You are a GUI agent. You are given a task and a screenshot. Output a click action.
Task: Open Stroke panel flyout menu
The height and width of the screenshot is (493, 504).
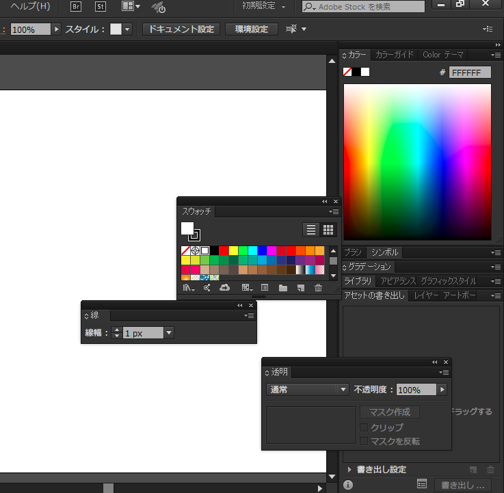click(249, 316)
